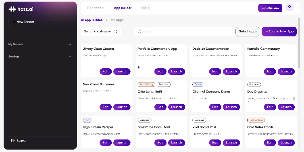Launch the High Protein Recipes app

122,142
